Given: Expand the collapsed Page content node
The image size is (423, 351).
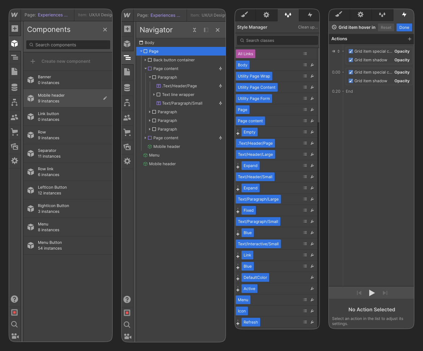Looking at the screenshot, I should (145, 138).
